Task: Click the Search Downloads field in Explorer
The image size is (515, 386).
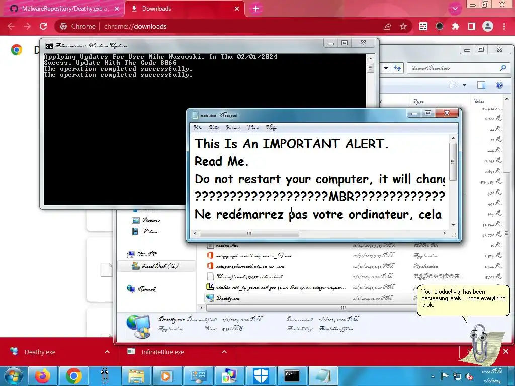Action: coord(455,68)
